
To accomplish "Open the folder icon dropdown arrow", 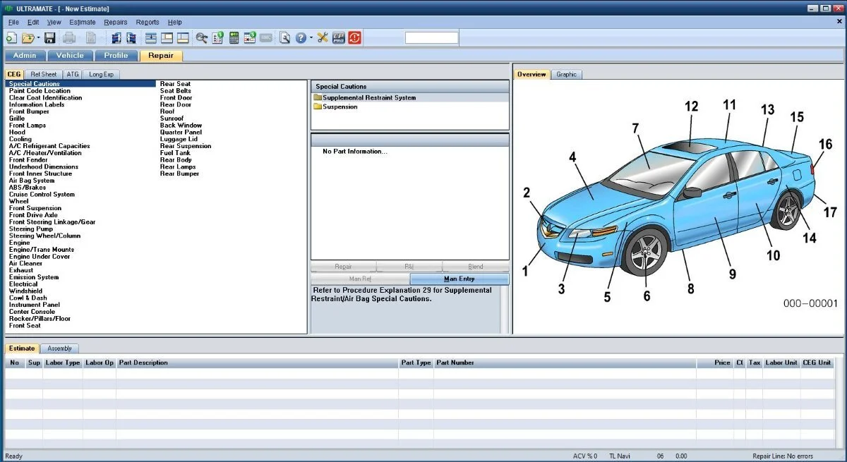I will 37,38.
